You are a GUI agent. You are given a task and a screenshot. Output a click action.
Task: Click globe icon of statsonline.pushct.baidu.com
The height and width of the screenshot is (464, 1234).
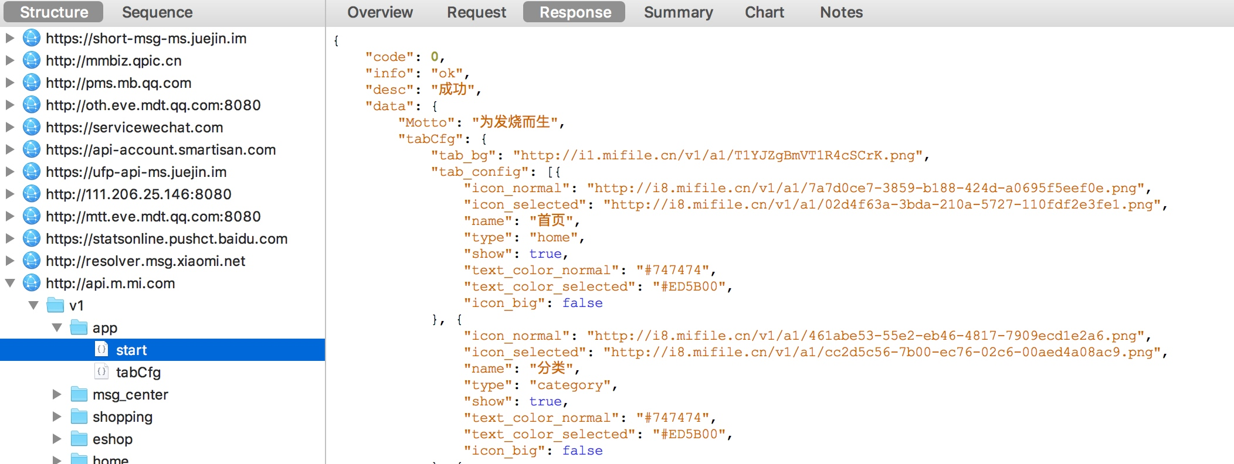tap(32, 238)
